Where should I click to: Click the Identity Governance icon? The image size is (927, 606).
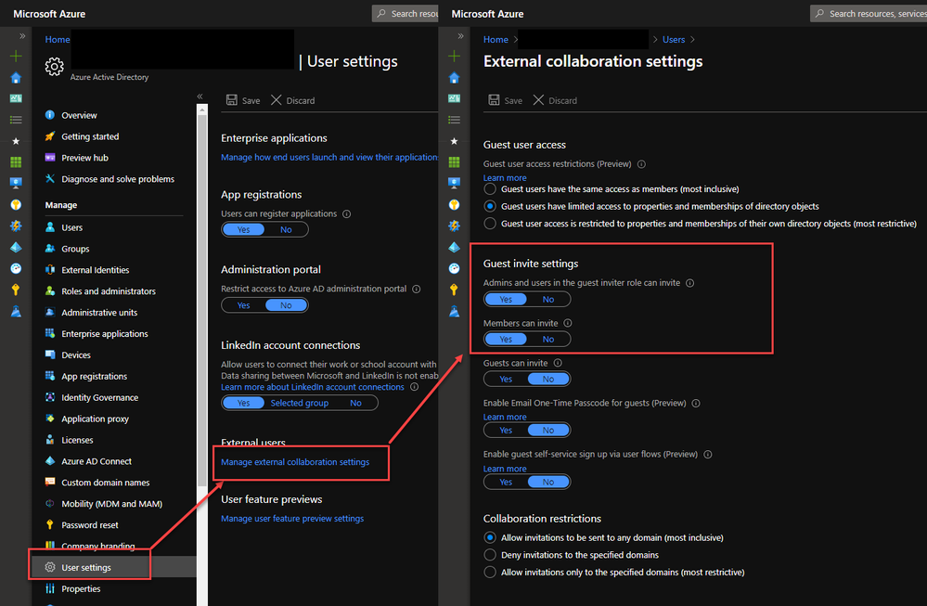(50, 397)
